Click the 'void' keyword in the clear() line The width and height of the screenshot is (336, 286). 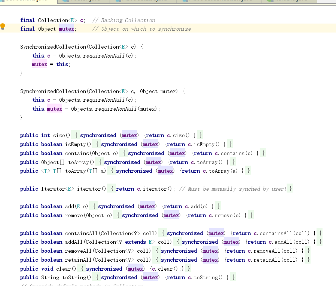[47, 269]
